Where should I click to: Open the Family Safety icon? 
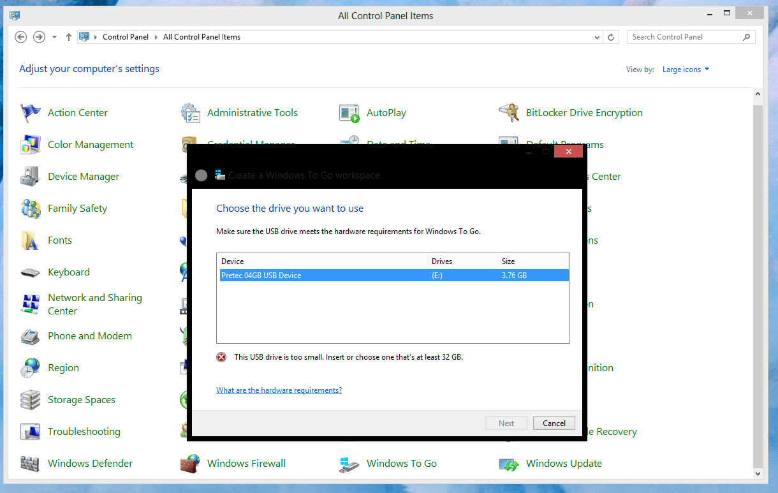[31, 209]
